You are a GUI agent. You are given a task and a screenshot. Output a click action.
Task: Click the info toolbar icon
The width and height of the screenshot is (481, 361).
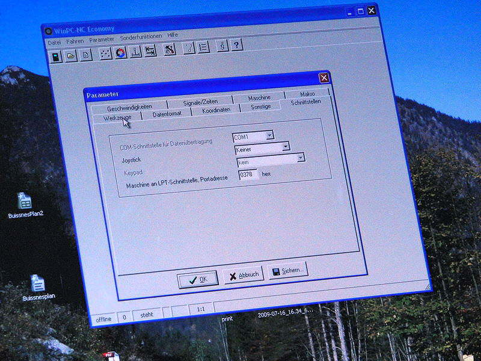(x=222, y=46)
